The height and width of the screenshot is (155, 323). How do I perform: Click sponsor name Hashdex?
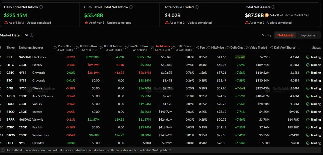[38, 143]
